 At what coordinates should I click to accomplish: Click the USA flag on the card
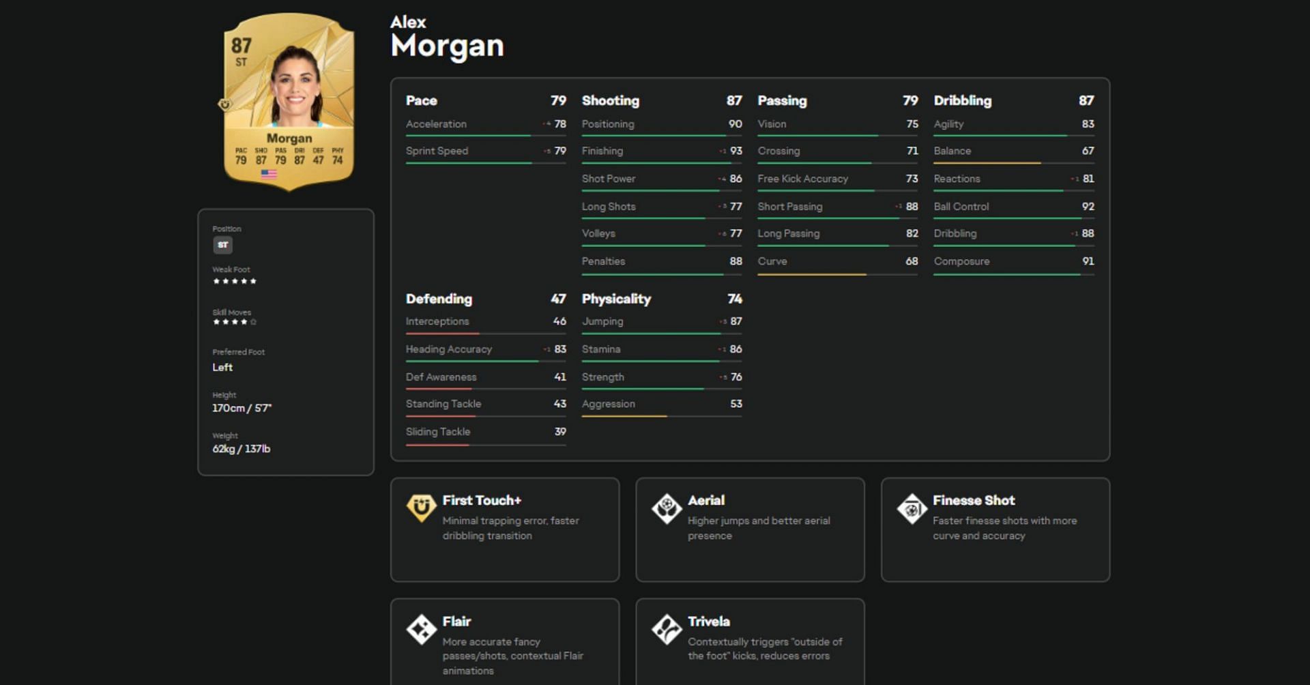pos(269,175)
